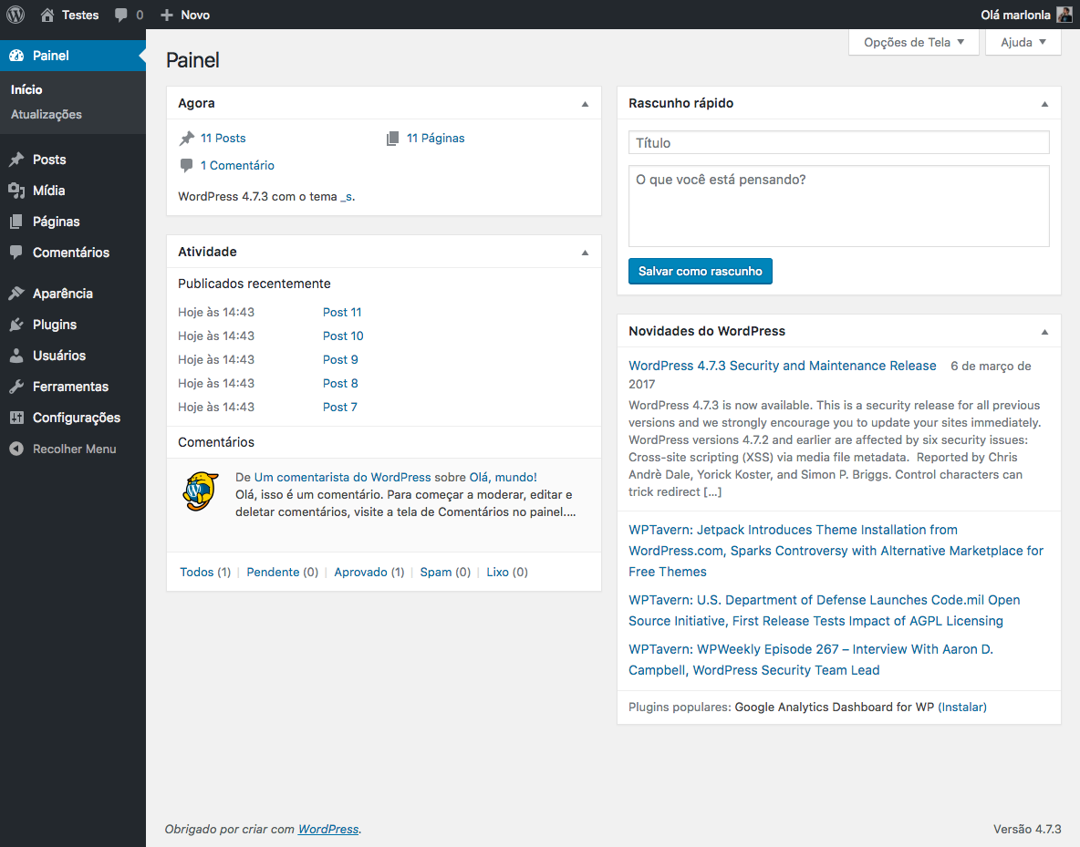Screen dimensions: 1080x847
Task: Select the Início submenu item
Action: coord(26,89)
